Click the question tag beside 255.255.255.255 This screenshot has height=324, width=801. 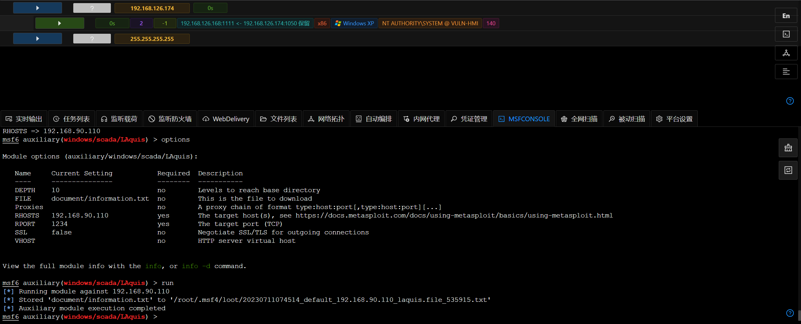92,39
